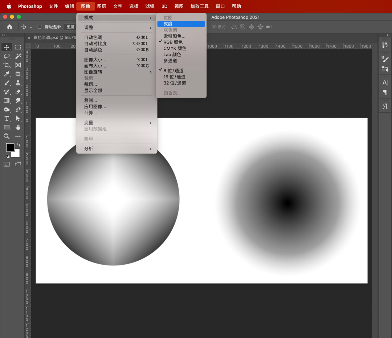Image resolution: width=392 pixels, height=338 pixels.
Task: Choose 16 位/通道 bit depth
Action: tap(175, 77)
